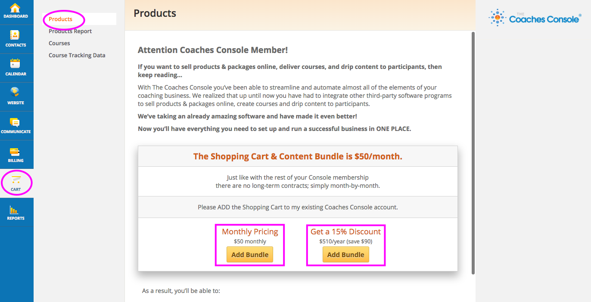The image size is (591, 302).
Task: Open the Communicate chat bubble icon
Action: click(15, 122)
